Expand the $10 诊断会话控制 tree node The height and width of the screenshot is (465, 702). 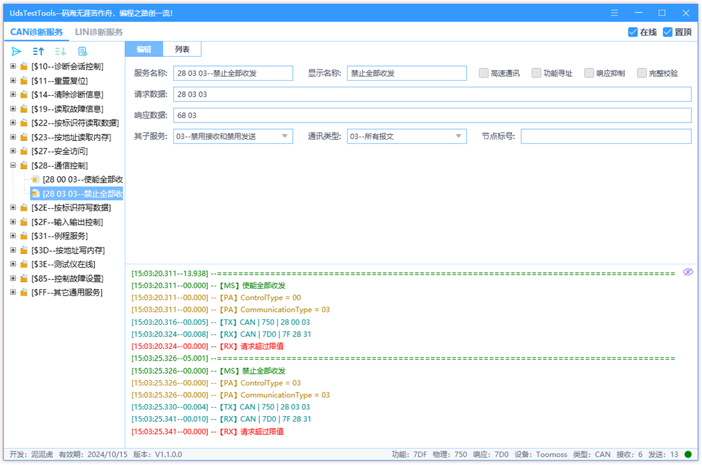(13, 66)
